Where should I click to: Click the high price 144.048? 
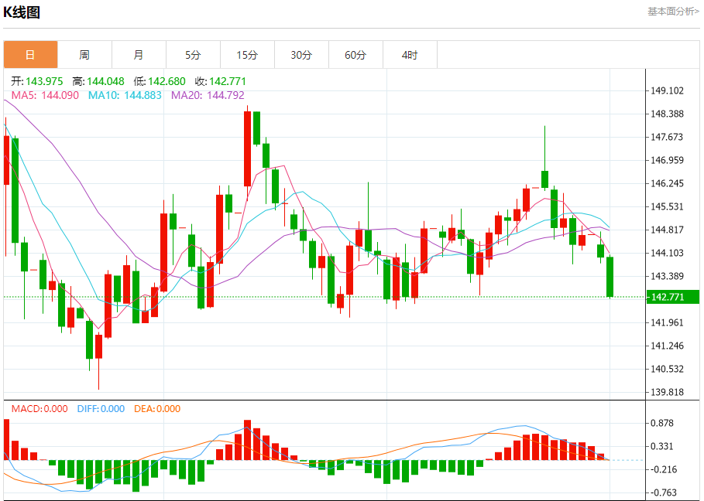pyautogui.click(x=105, y=81)
